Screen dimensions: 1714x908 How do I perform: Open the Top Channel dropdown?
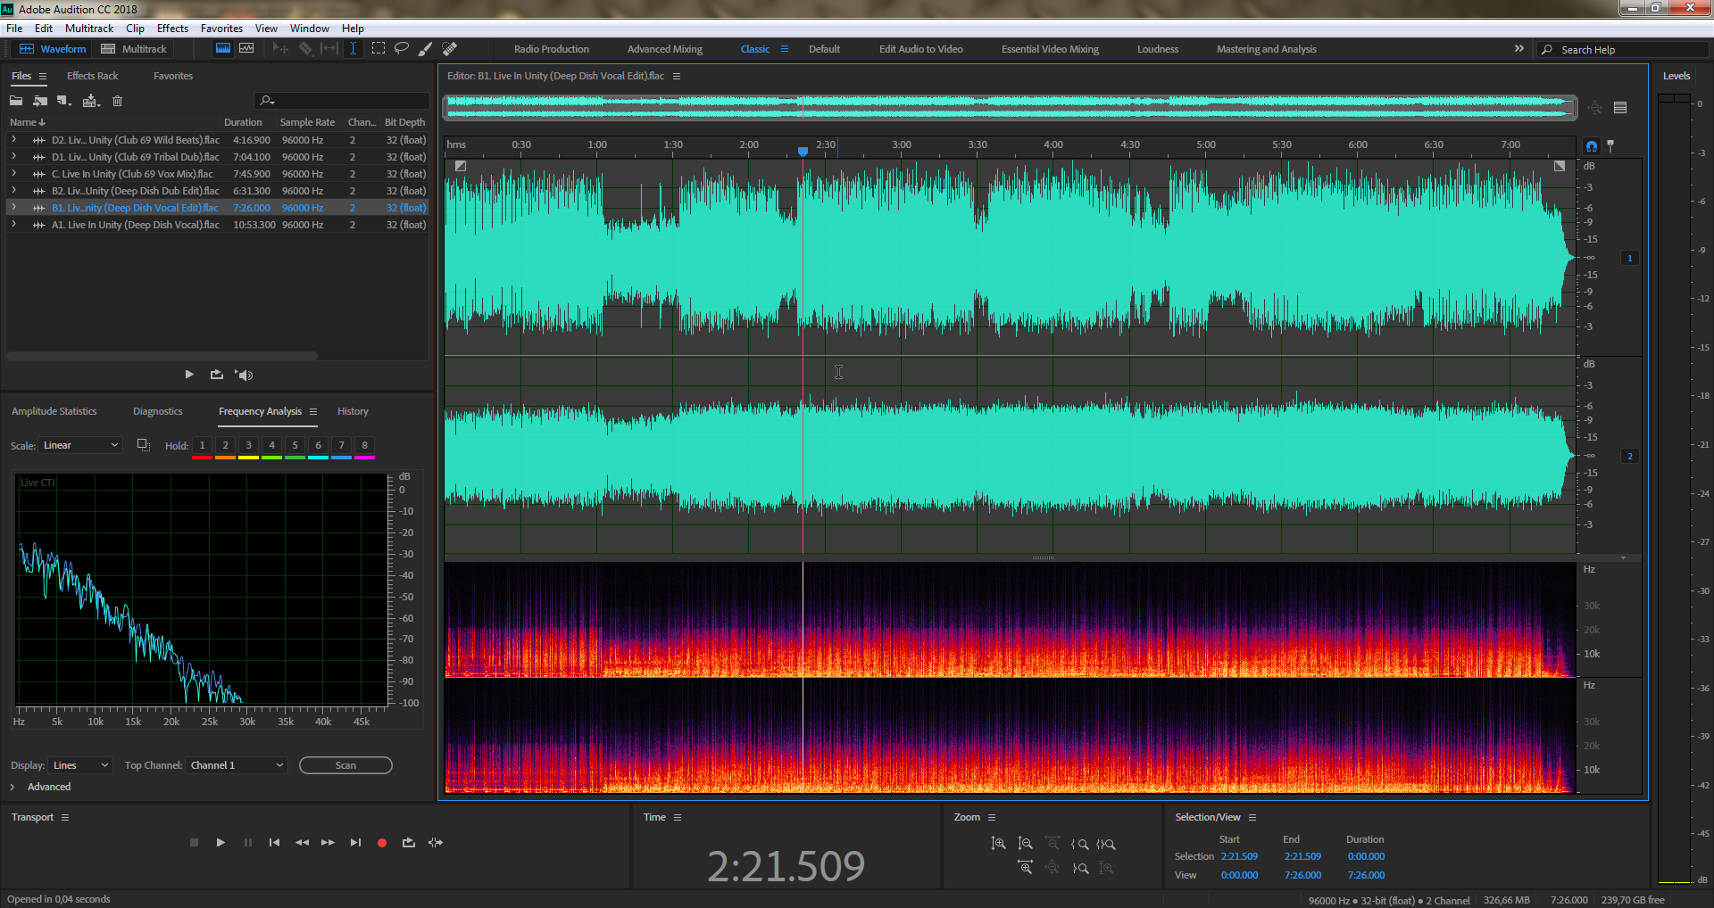237,765
